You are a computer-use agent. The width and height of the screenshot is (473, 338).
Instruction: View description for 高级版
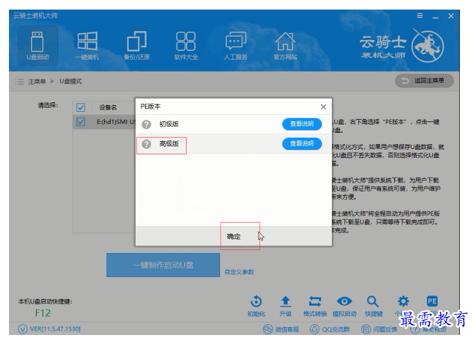[302, 144]
